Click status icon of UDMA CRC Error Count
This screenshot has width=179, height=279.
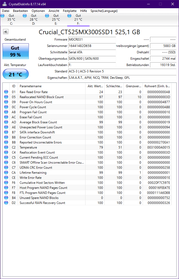(x=6, y=167)
